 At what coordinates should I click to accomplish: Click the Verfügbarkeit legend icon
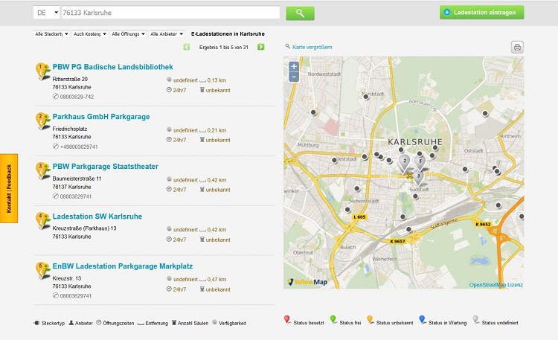tap(214, 322)
